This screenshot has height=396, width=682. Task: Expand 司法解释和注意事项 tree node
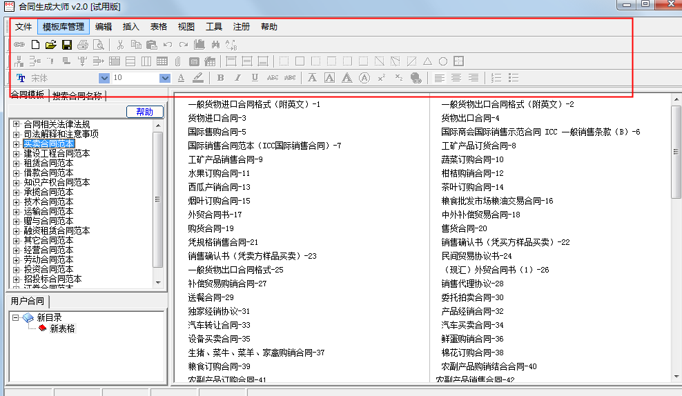[x=16, y=135]
